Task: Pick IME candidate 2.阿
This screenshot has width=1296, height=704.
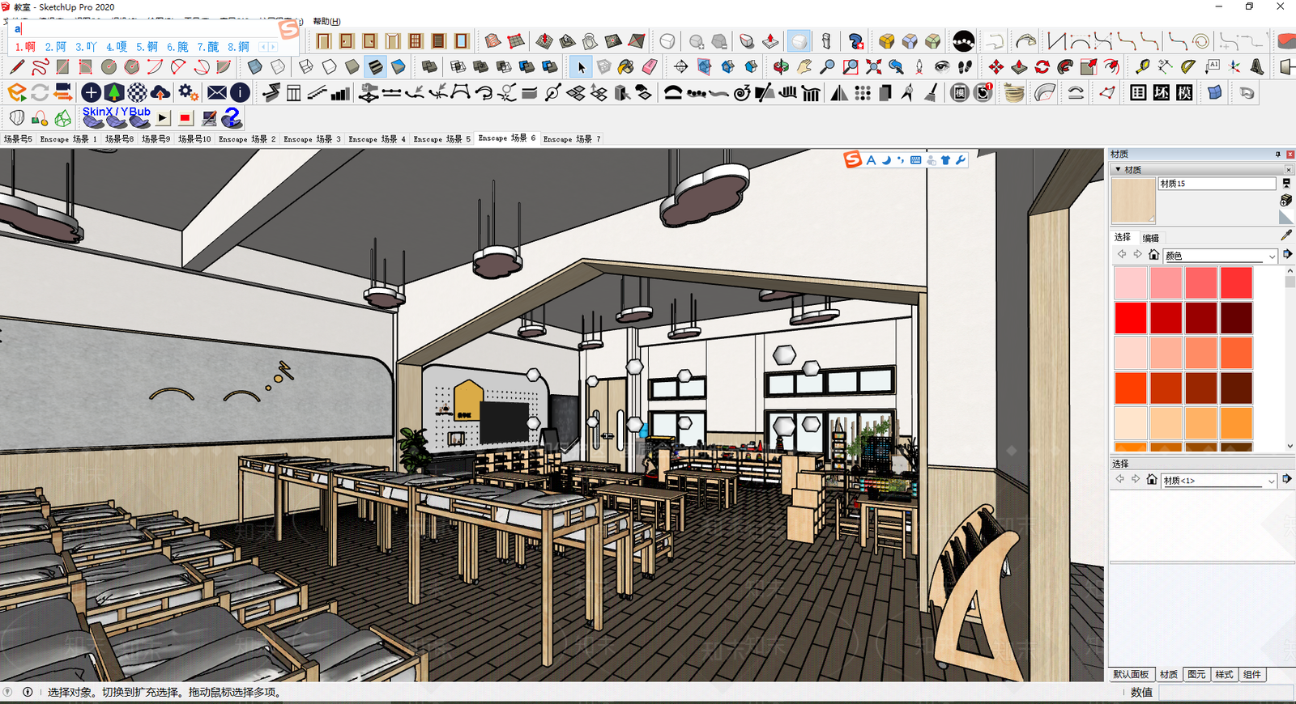Action: [56, 47]
